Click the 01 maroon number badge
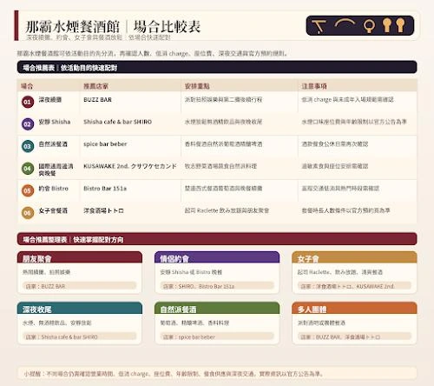 [28, 102]
